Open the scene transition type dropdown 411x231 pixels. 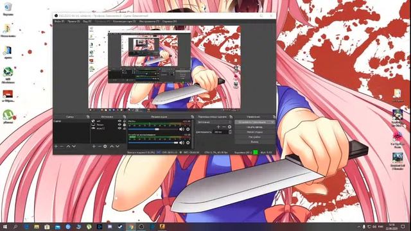click(x=214, y=122)
